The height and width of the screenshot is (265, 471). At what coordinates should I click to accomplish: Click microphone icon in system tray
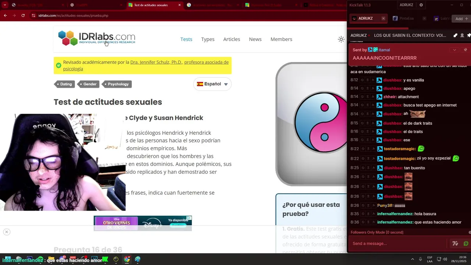[420, 259]
